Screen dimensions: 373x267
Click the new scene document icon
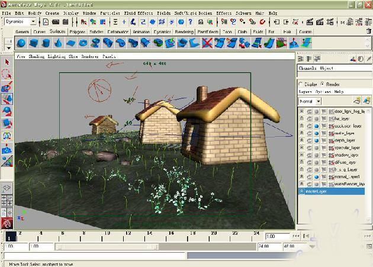46,22
